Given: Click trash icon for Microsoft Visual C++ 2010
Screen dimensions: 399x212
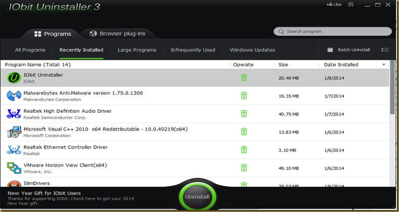Looking at the screenshot, I should click(x=244, y=132).
